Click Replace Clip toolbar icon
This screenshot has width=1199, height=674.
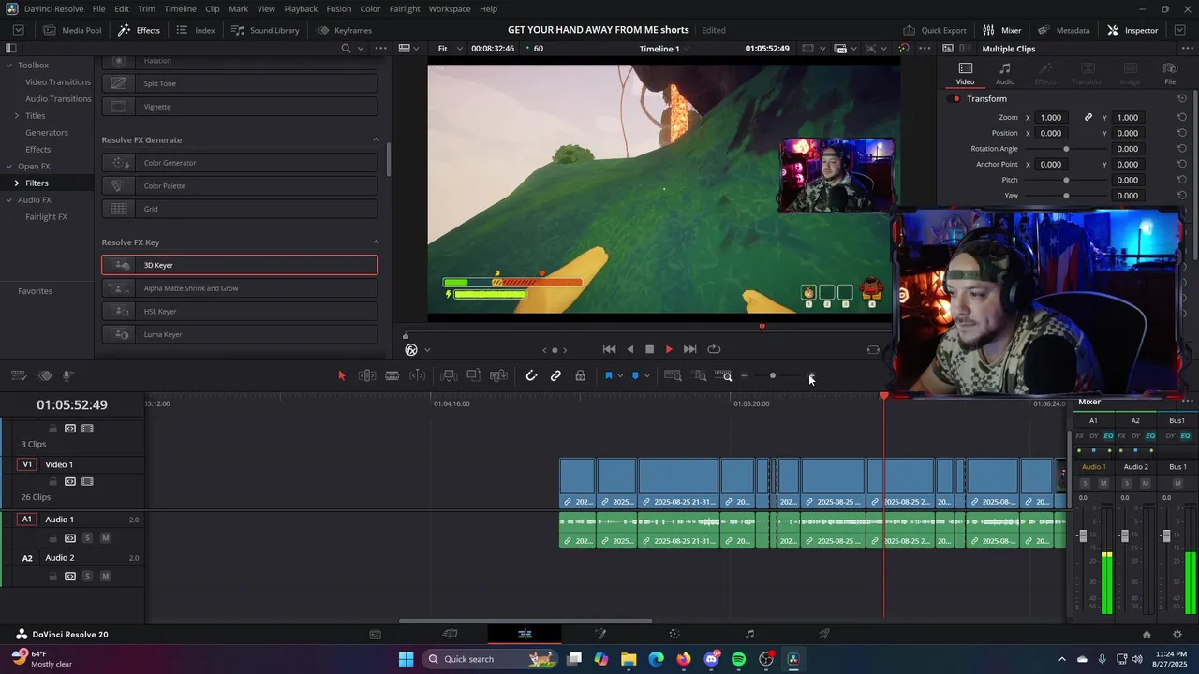tap(499, 375)
